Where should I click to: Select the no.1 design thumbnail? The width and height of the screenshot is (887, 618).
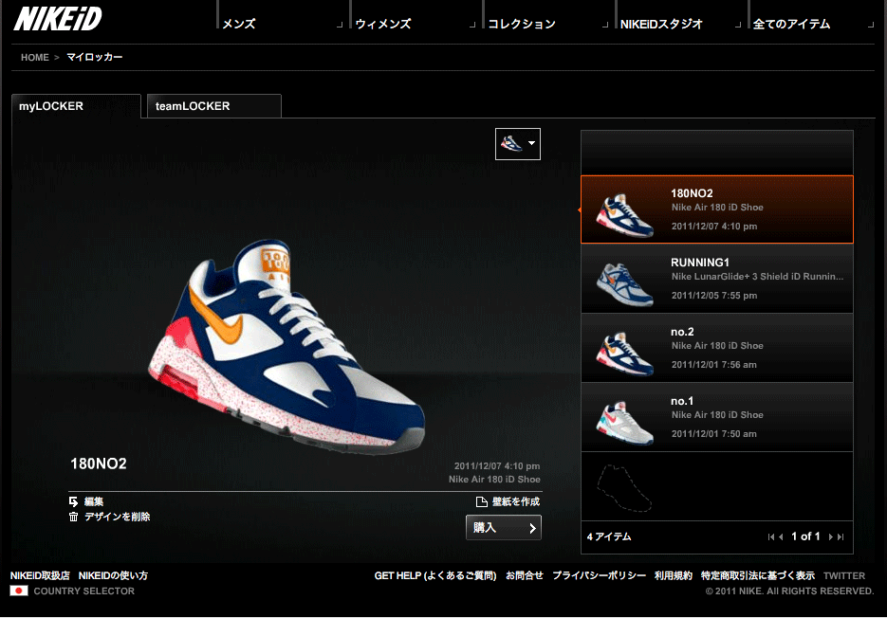tap(624, 423)
